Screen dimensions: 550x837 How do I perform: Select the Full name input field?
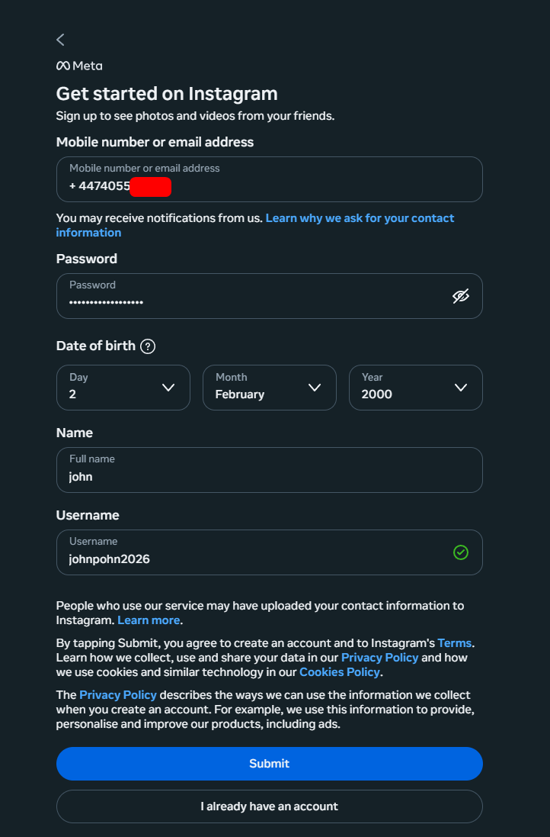click(269, 470)
